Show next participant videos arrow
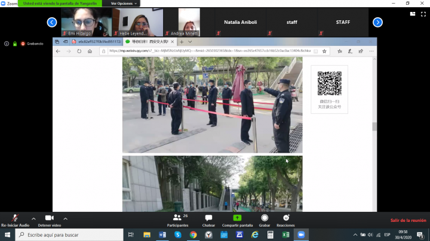 pos(377,22)
